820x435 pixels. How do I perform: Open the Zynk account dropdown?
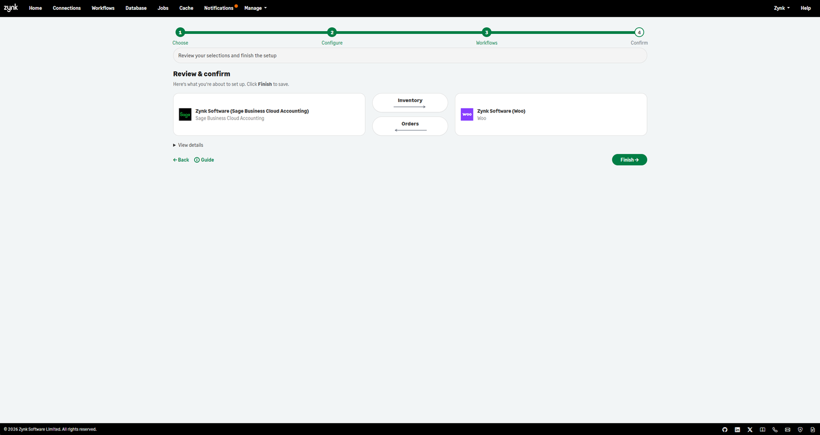tap(781, 8)
